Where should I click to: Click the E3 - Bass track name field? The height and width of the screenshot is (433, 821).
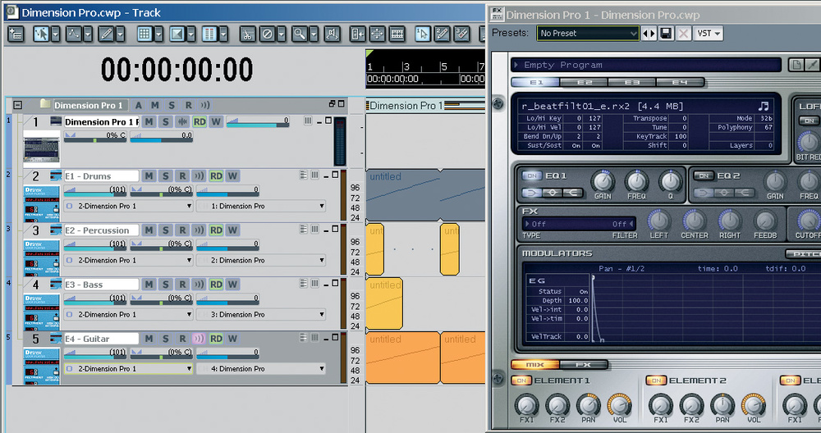(101, 285)
